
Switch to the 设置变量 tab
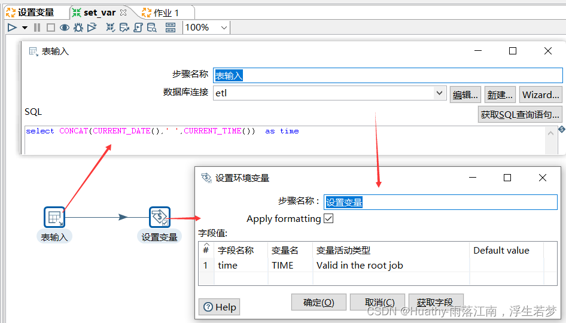coord(31,13)
